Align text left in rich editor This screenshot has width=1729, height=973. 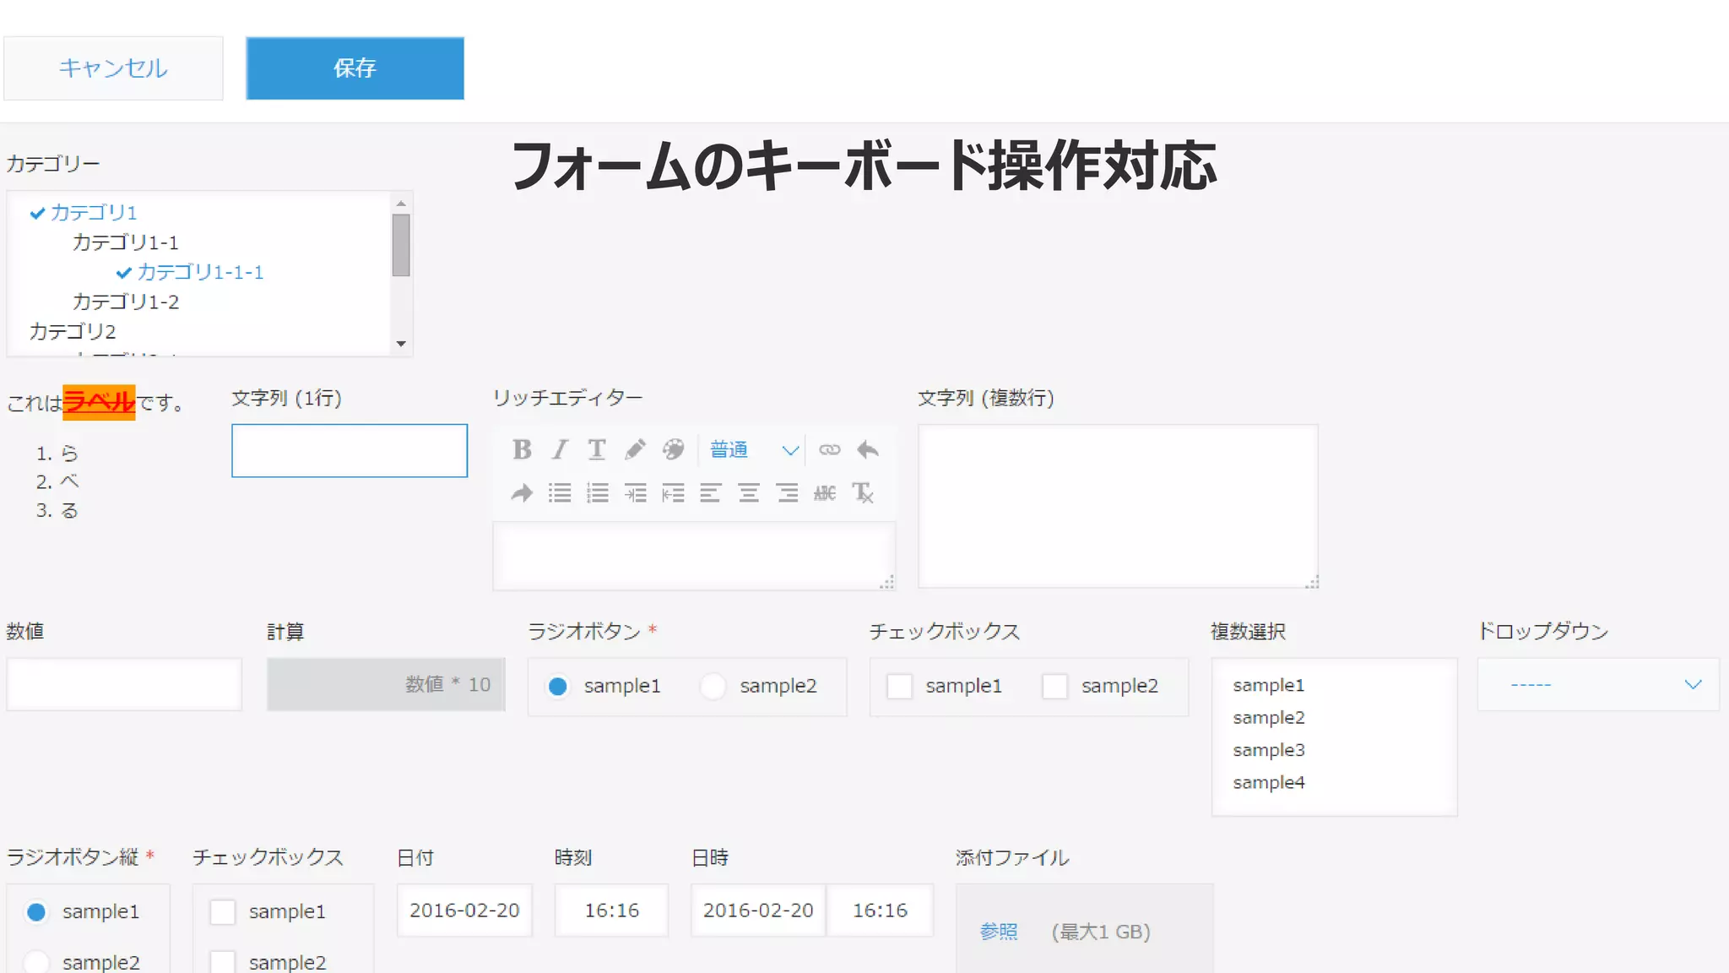pyautogui.click(x=710, y=493)
